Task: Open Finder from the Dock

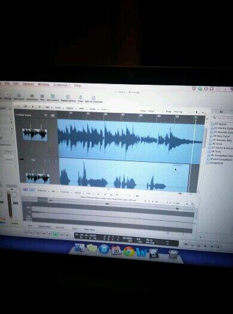Action: [x=79, y=248]
